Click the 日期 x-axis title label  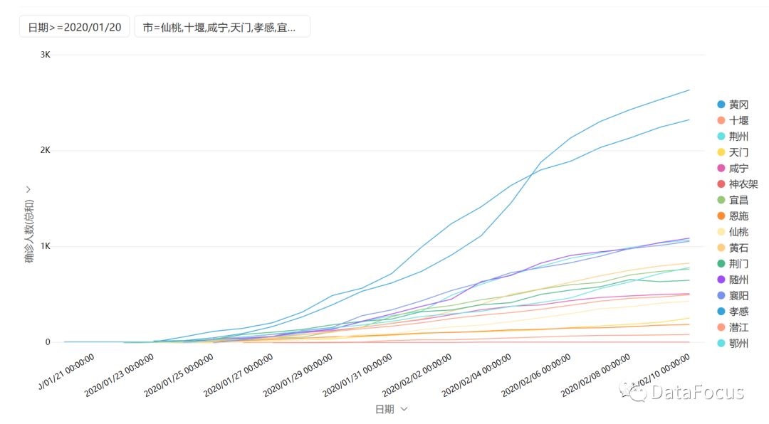pos(384,409)
